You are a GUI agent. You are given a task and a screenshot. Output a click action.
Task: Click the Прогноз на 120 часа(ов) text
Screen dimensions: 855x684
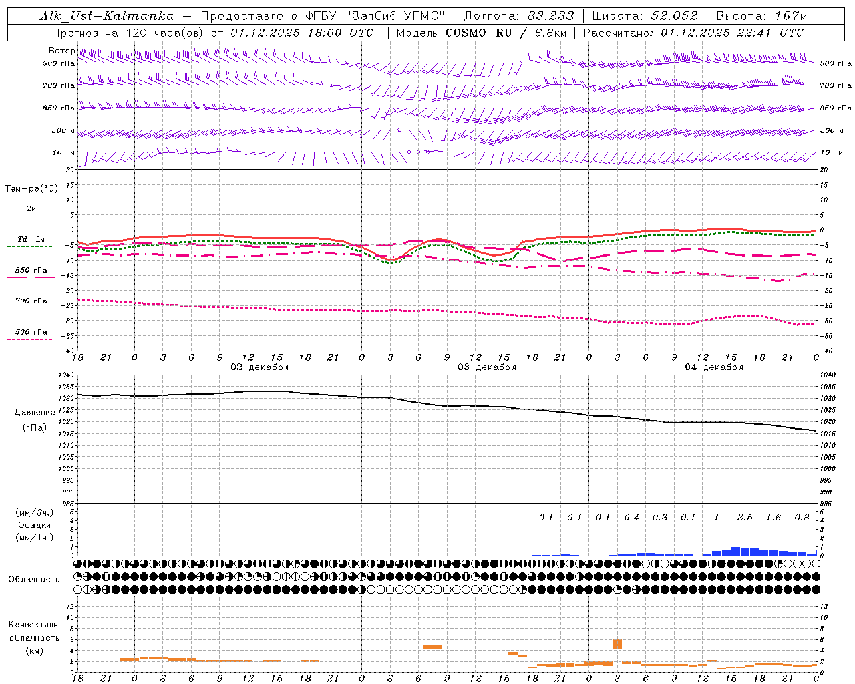point(128,33)
